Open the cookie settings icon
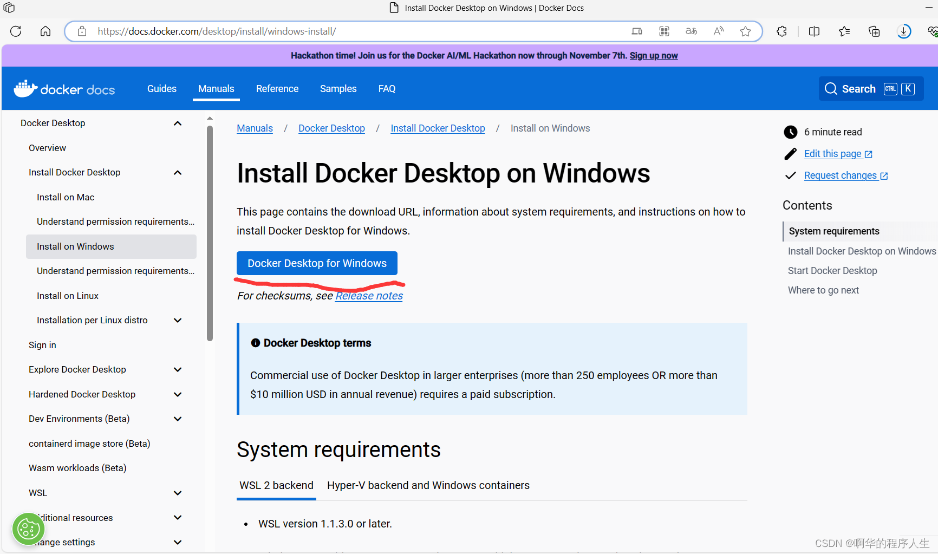938x554 pixels. pos(28,529)
